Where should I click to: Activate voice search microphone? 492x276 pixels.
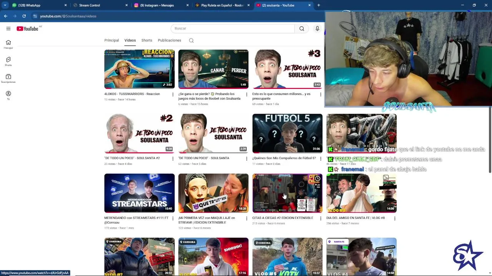coord(317,28)
